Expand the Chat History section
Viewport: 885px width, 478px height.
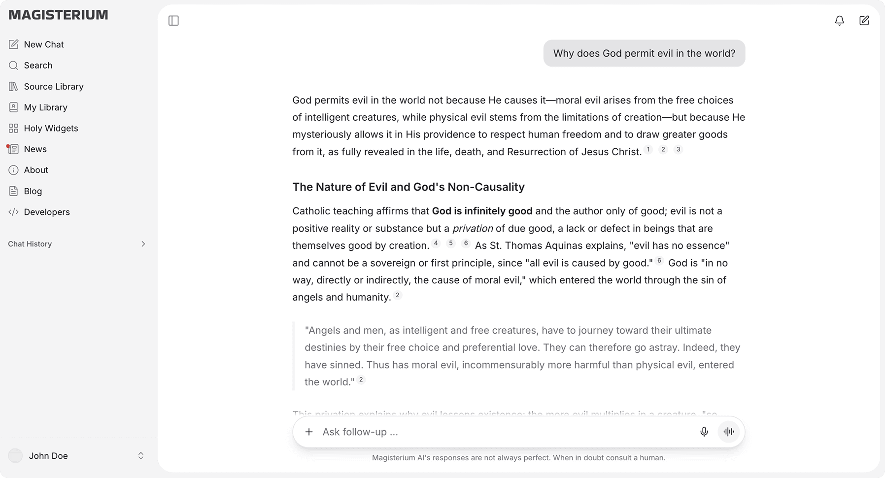coord(143,244)
